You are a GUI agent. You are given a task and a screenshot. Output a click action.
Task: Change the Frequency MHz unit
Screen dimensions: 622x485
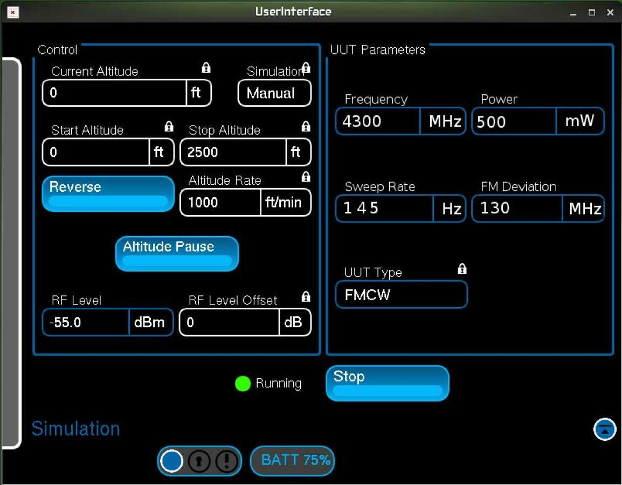pos(443,121)
